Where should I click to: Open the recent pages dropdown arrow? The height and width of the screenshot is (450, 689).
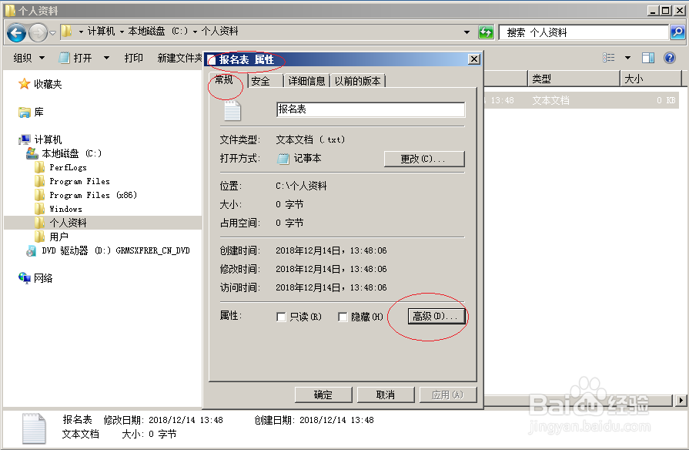click(x=52, y=33)
